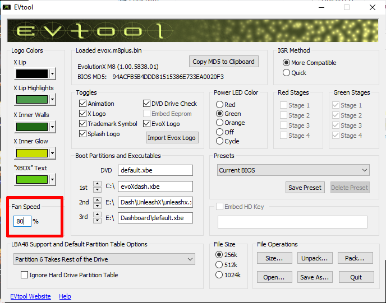Expand X Inner Glow color dropdown arrow
Viewport: 386px width, 303px height.
(52, 153)
